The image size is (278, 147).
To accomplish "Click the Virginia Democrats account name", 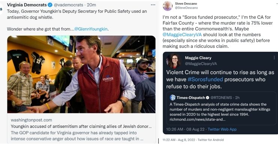I will tap(27, 5).
